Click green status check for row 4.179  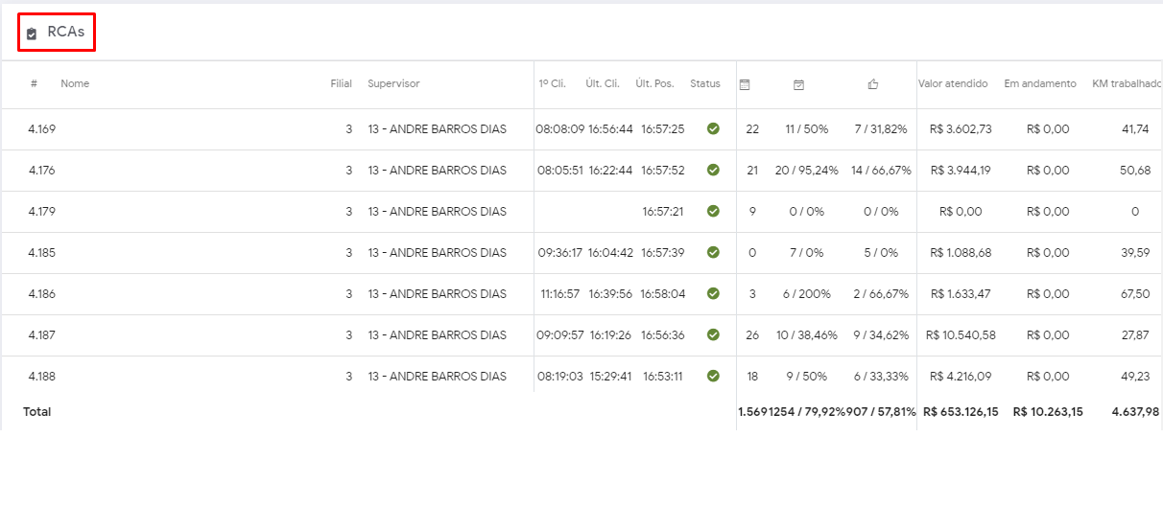pyautogui.click(x=713, y=211)
